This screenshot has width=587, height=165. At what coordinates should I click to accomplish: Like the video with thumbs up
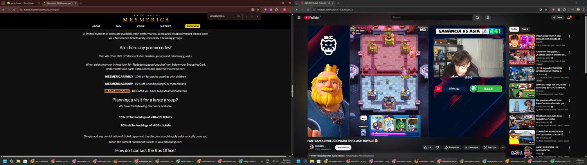427,147
